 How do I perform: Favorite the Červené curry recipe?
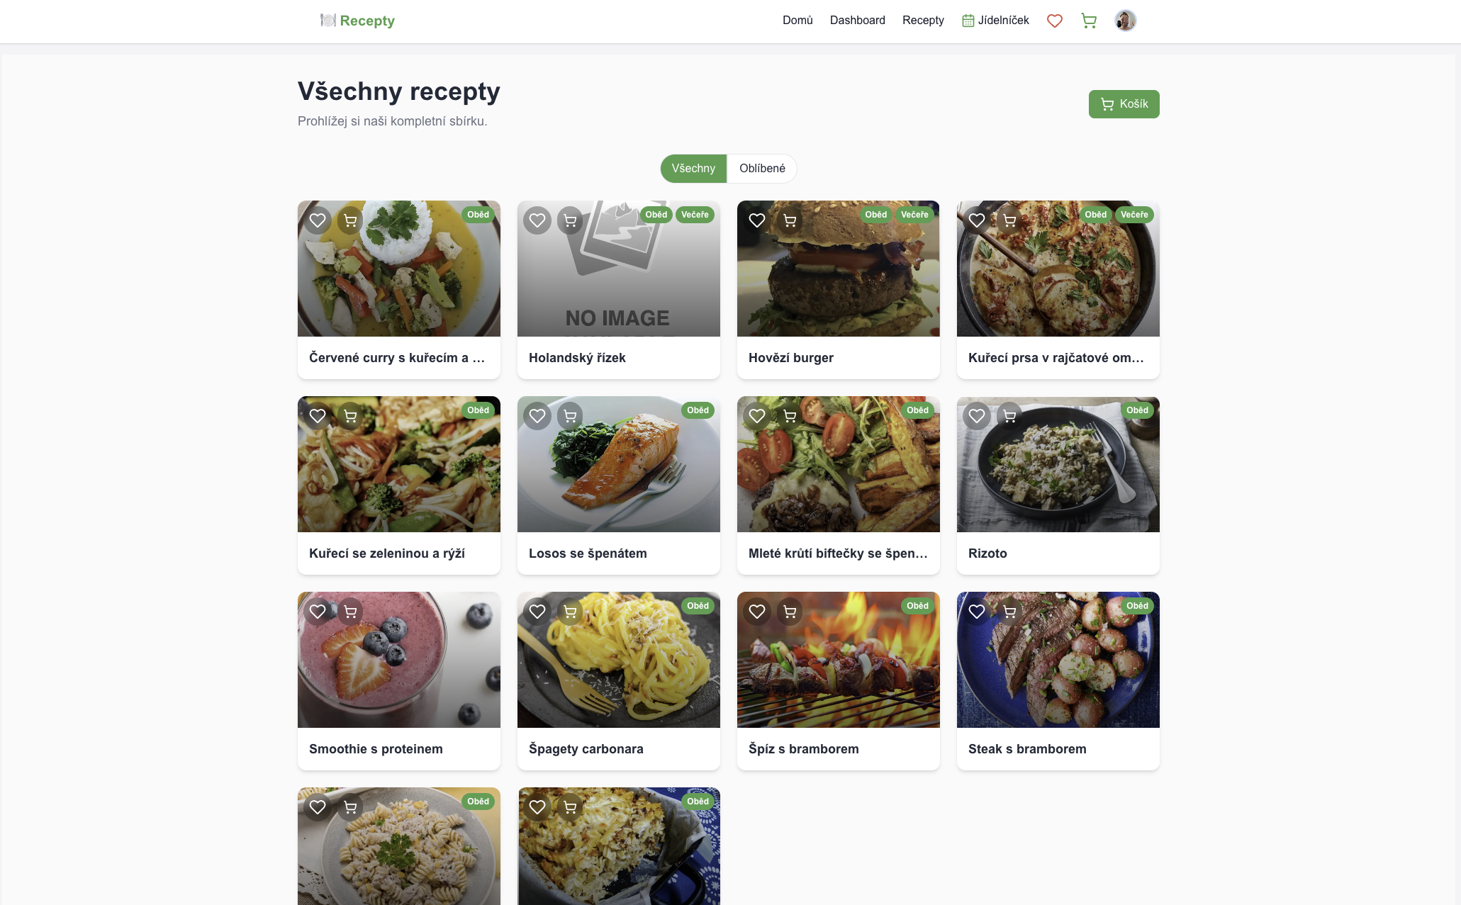[x=318, y=220]
